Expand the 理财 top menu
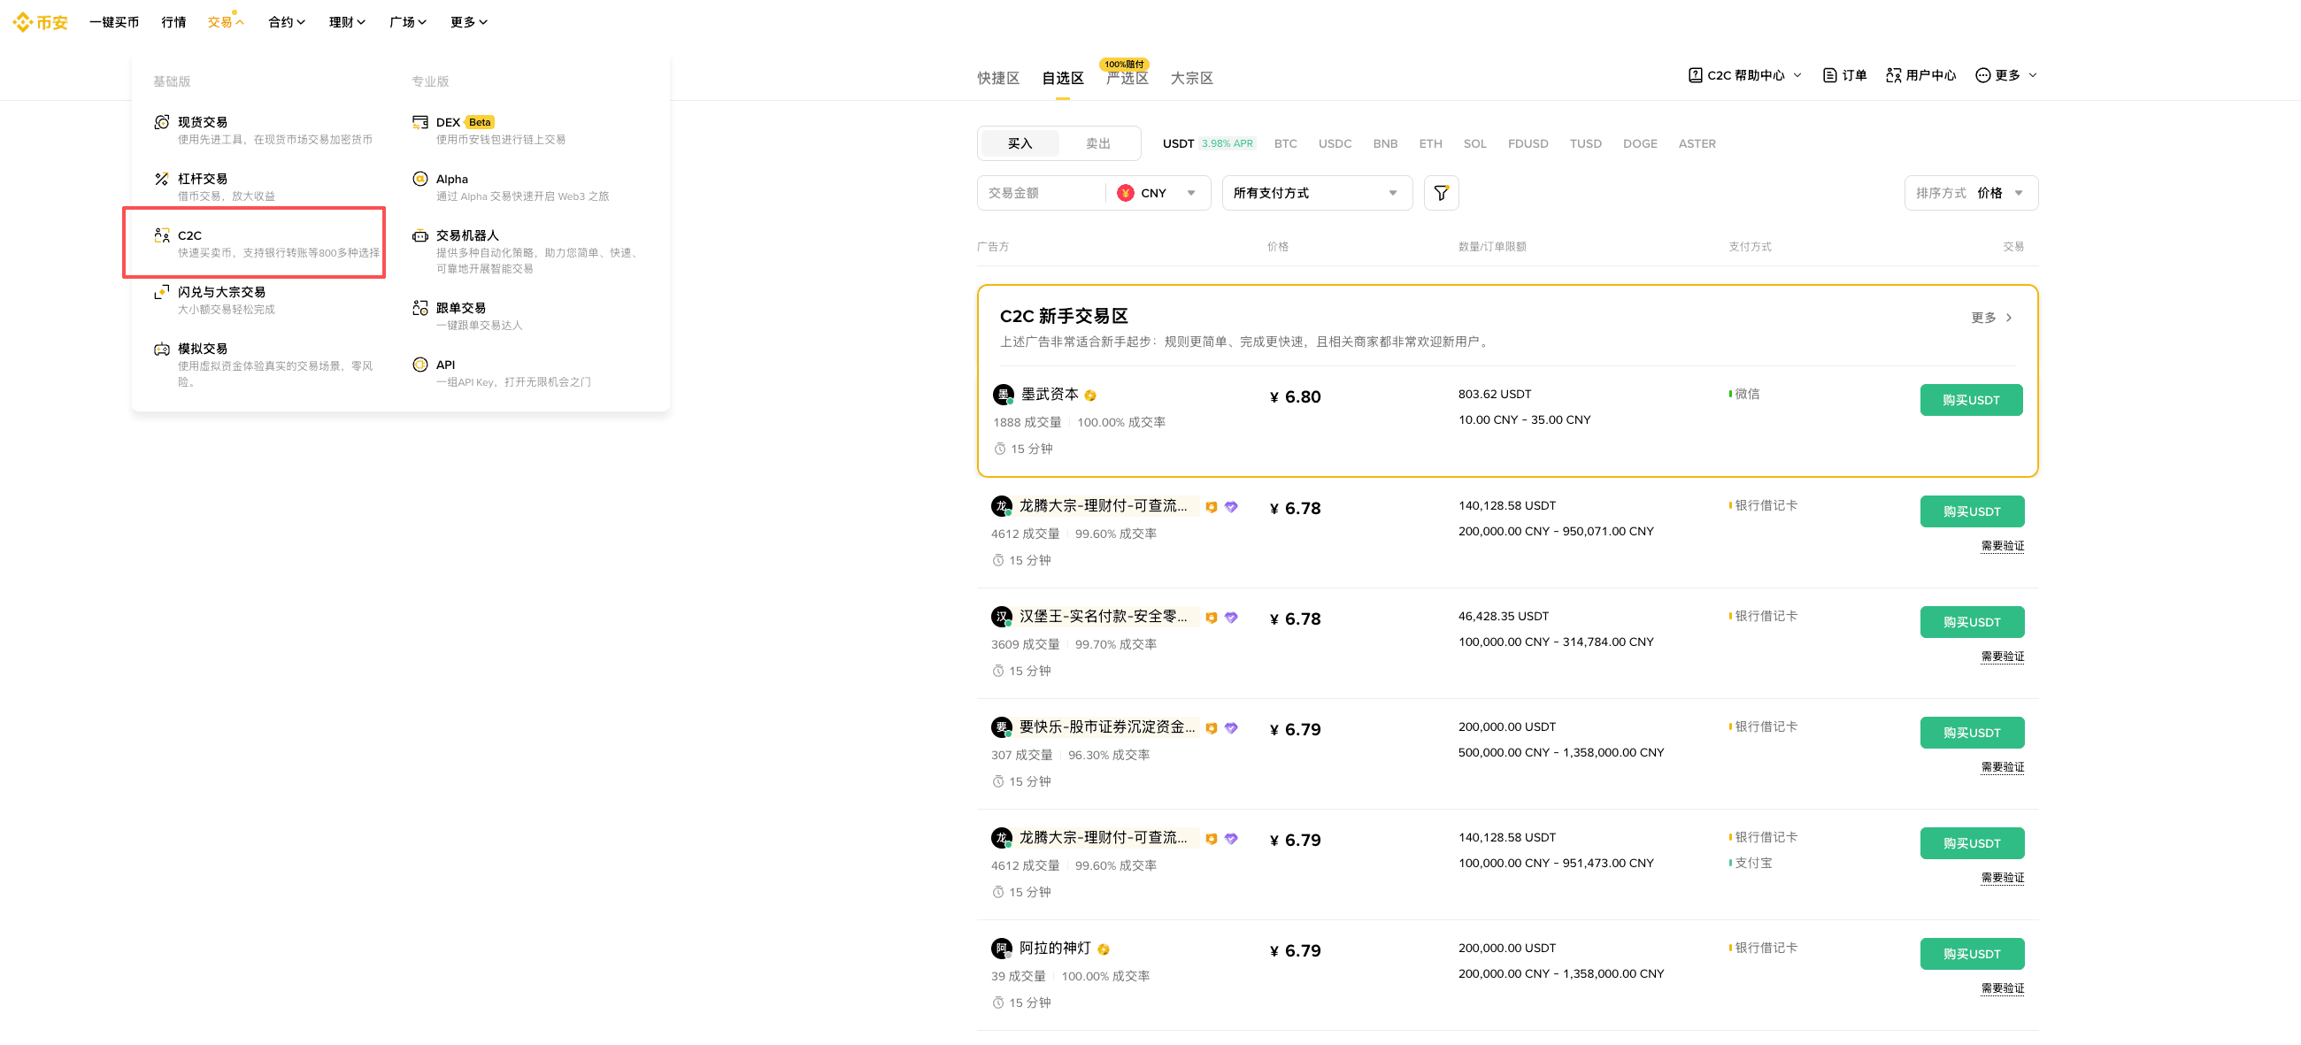This screenshot has height=1045, width=2301. (x=348, y=22)
